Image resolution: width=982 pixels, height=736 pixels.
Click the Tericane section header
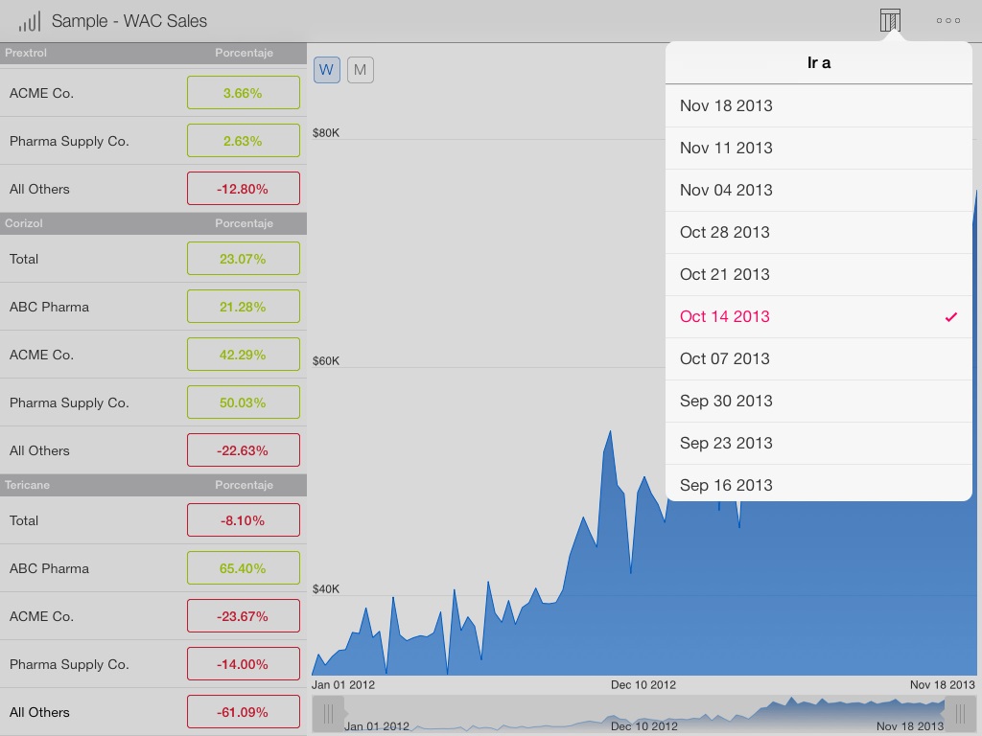coord(153,485)
